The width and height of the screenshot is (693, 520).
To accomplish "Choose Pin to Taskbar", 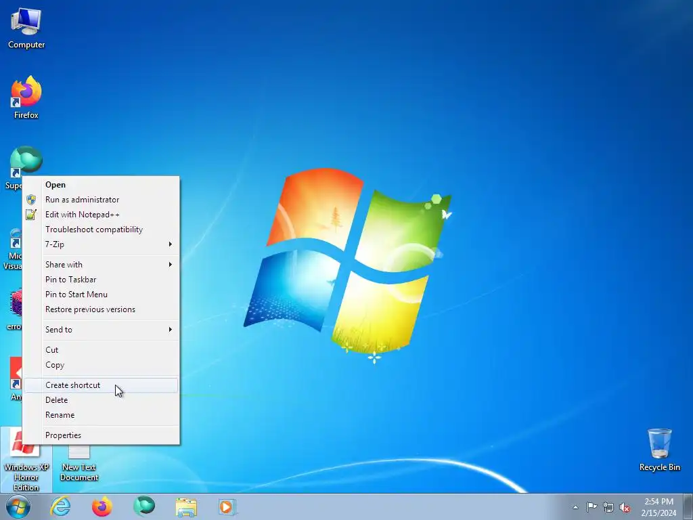I will click(x=102, y=280).
